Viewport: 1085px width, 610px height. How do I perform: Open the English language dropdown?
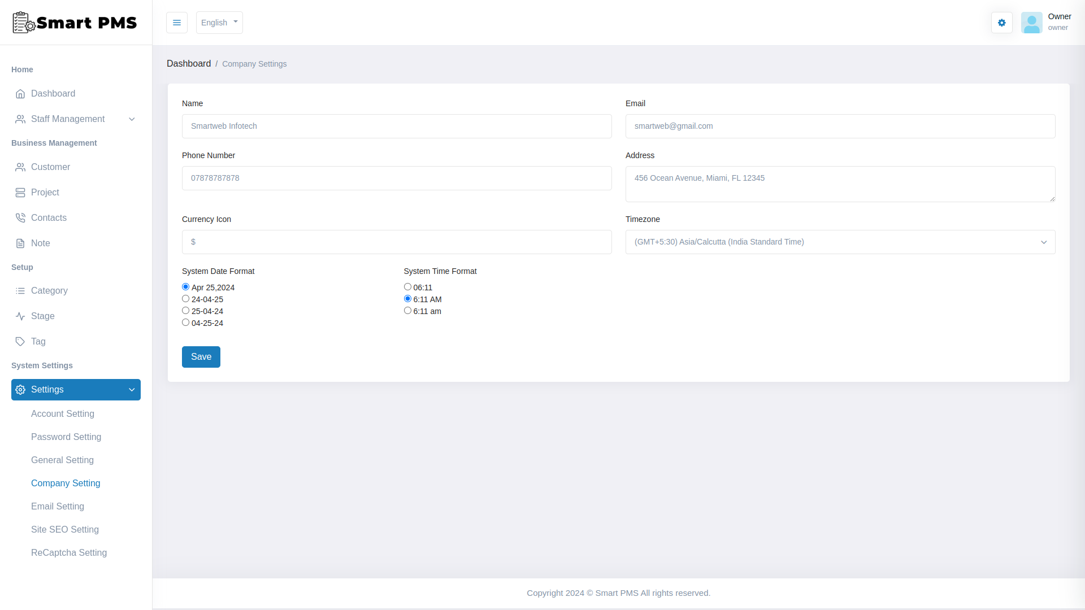coord(219,23)
